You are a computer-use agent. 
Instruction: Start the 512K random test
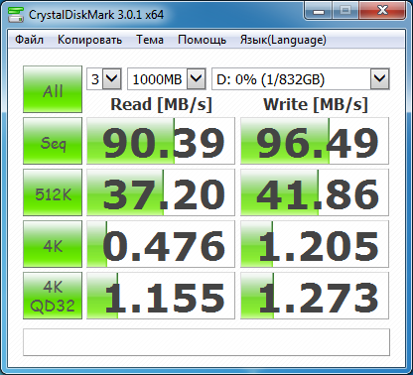point(53,192)
